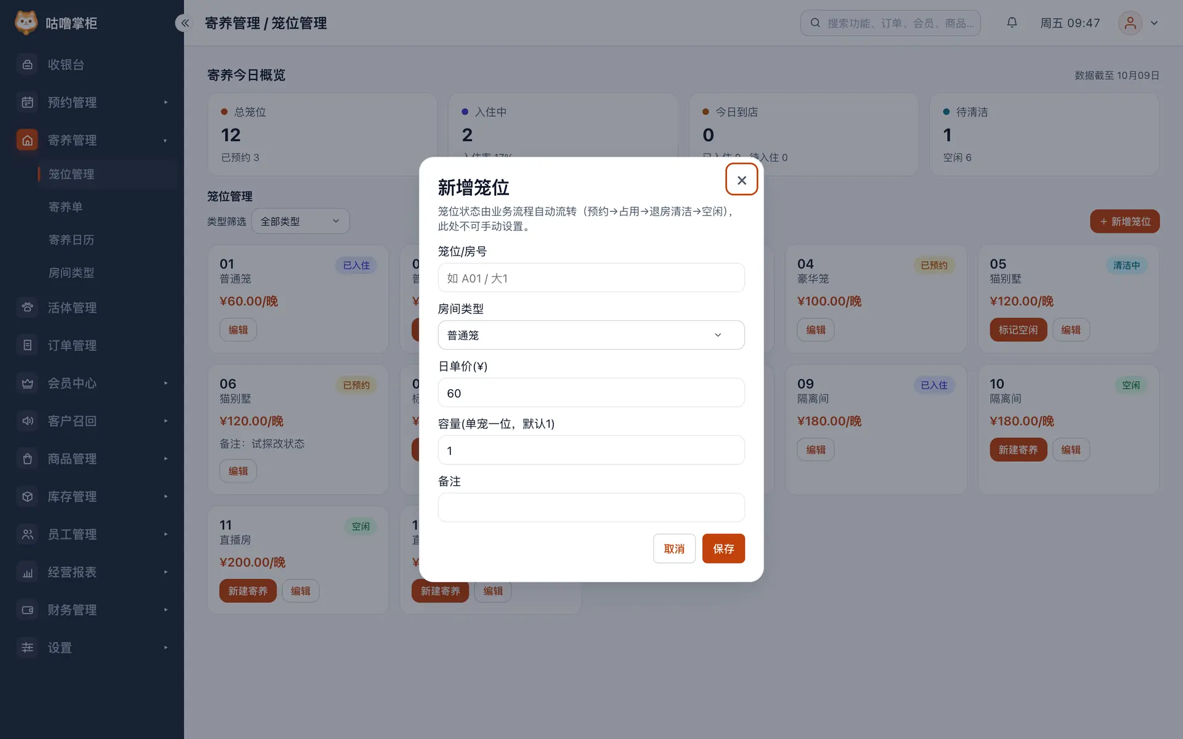Click the 空闲 badge on cage 10

(x=1131, y=385)
